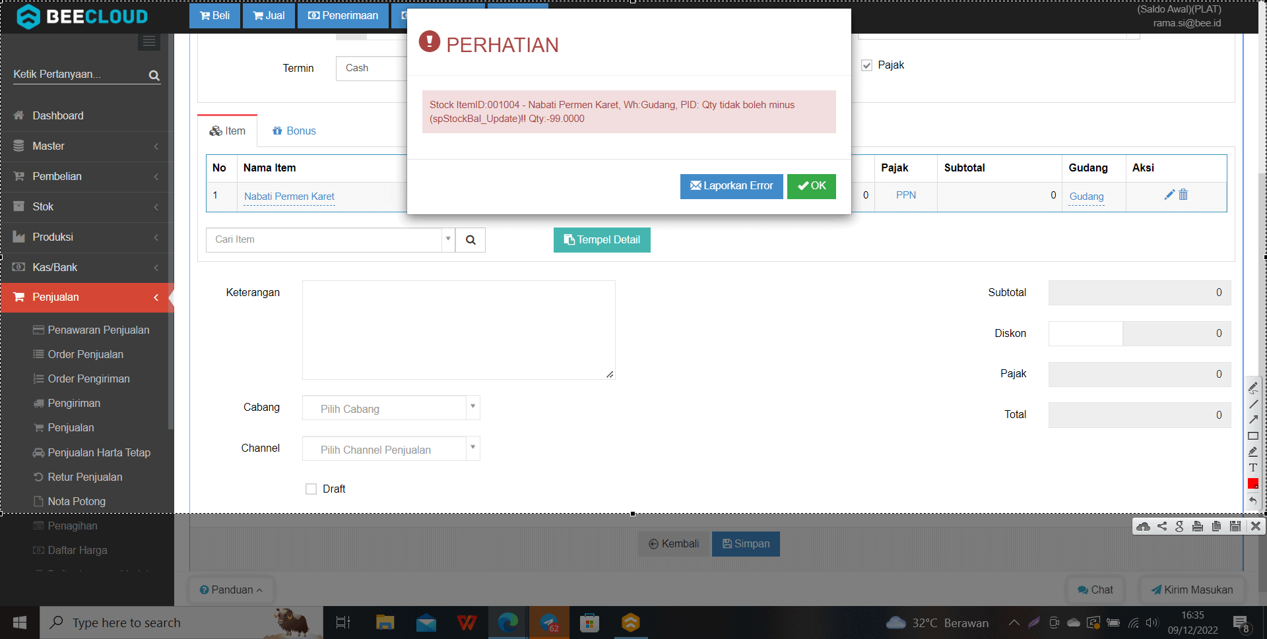The width and height of the screenshot is (1267, 639).
Task: Select the freehand pencil annotation tool
Action: [1253, 388]
